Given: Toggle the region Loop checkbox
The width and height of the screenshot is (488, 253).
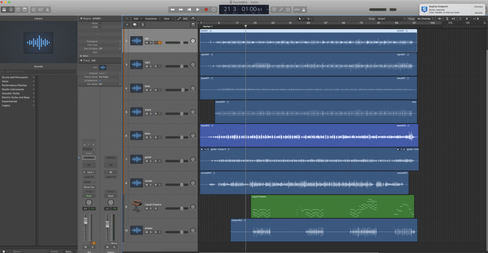Looking at the screenshot, I should 100,27.
